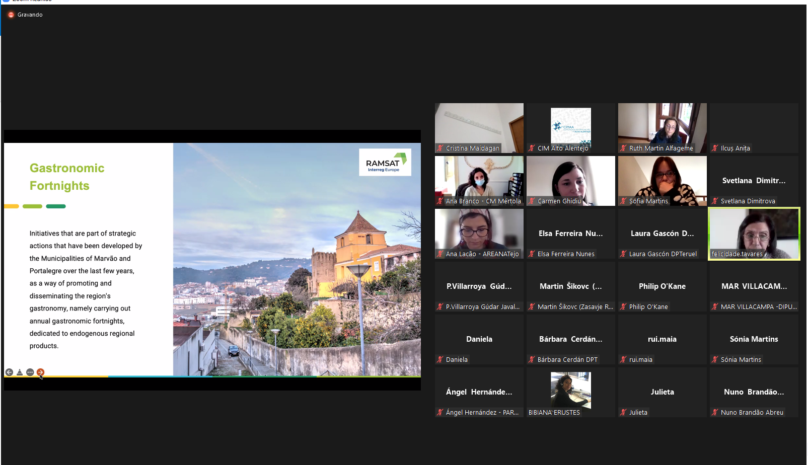Select Carmen Ghidiu's camera video

pyautogui.click(x=571, y=181)
